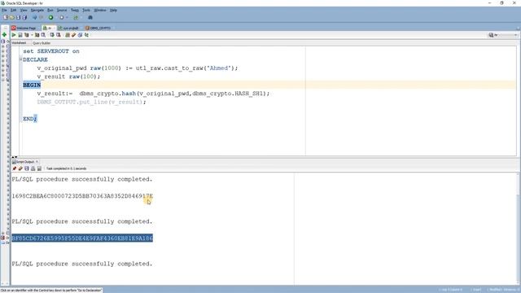Open the Navigate menu
Screen dimensions: 521x293
point(37,11)
